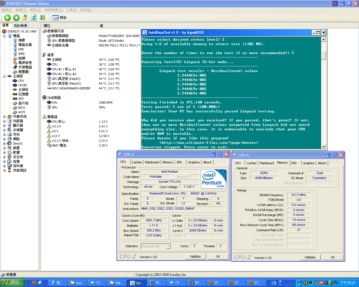Viewport: 359px width, 287px height.
Task: Click Validate in right CPU-Z memory window
Action: point(310,257)
